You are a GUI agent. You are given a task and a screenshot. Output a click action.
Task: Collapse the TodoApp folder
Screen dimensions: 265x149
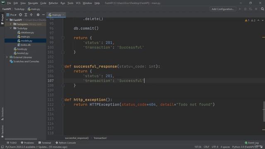(11, 28)
